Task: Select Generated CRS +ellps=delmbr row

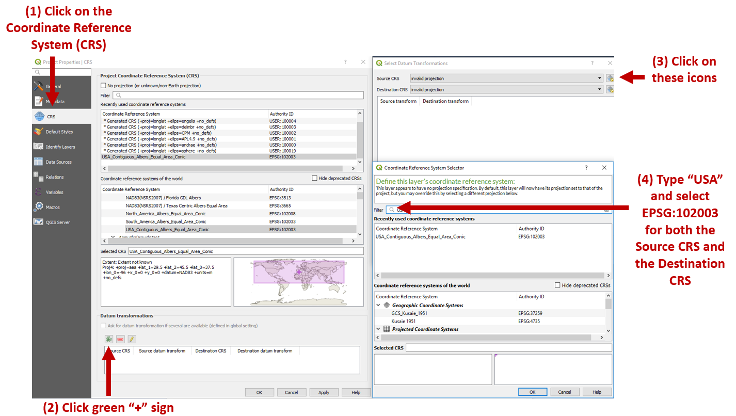Action: click(x=229, y=127)
